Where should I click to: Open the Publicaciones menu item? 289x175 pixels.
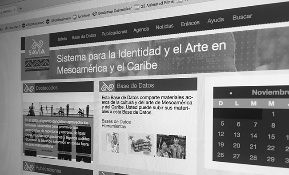114,33
